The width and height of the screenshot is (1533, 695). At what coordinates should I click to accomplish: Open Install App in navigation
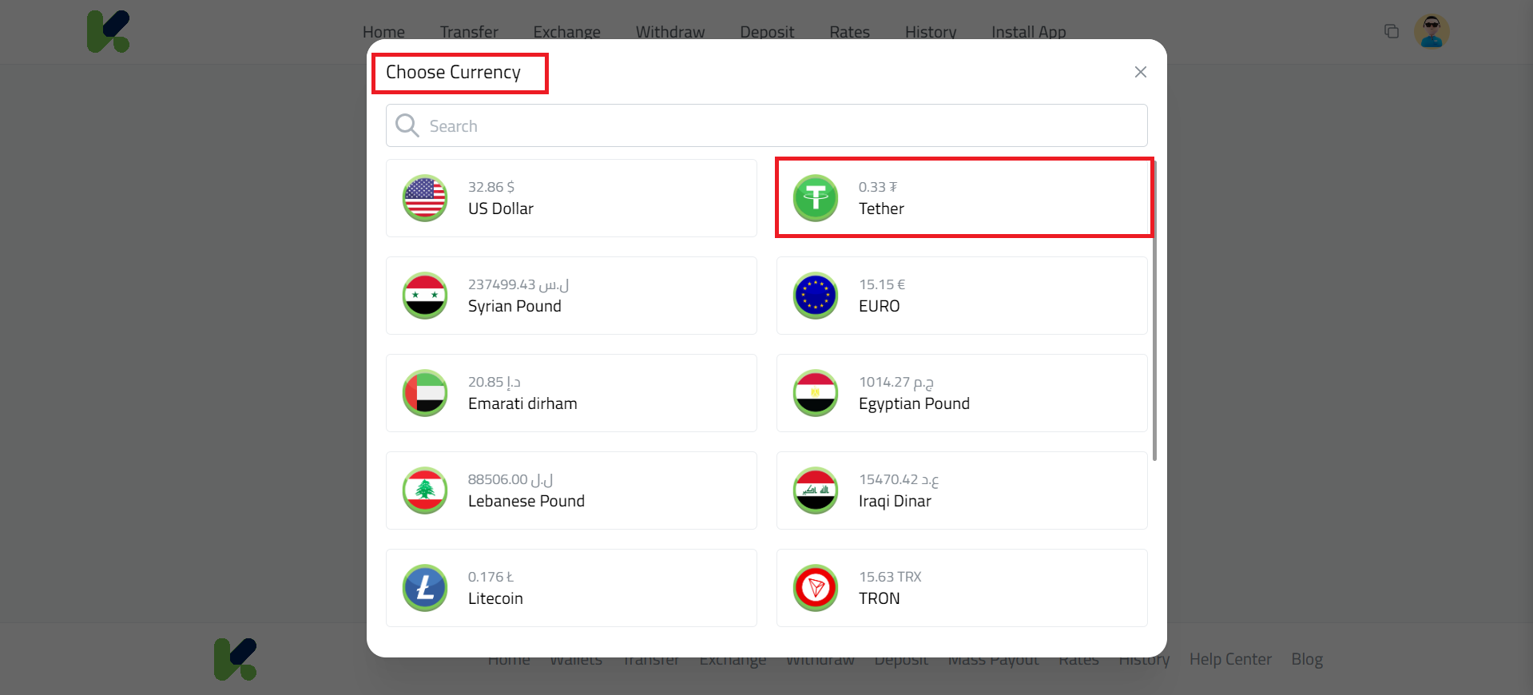1029,32
